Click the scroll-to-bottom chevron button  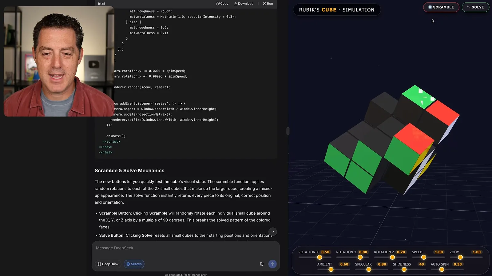click(273, 232)
